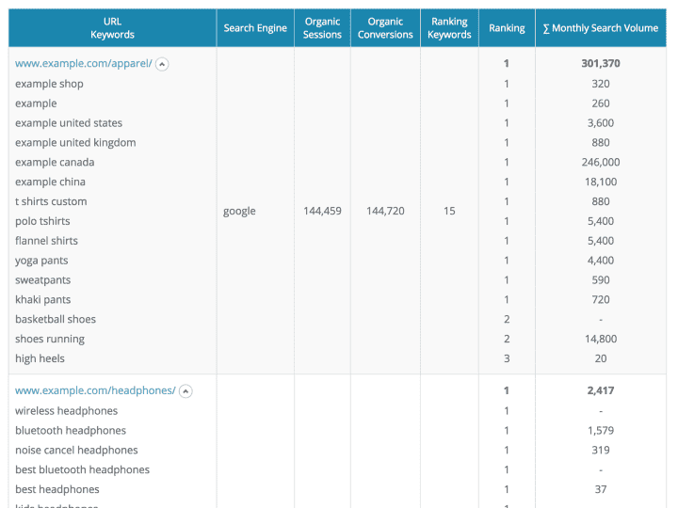This screenshot has height=508, width=678.
Task: Sort by Monthly Search Volume column header
Action: [x=601, y=28]
